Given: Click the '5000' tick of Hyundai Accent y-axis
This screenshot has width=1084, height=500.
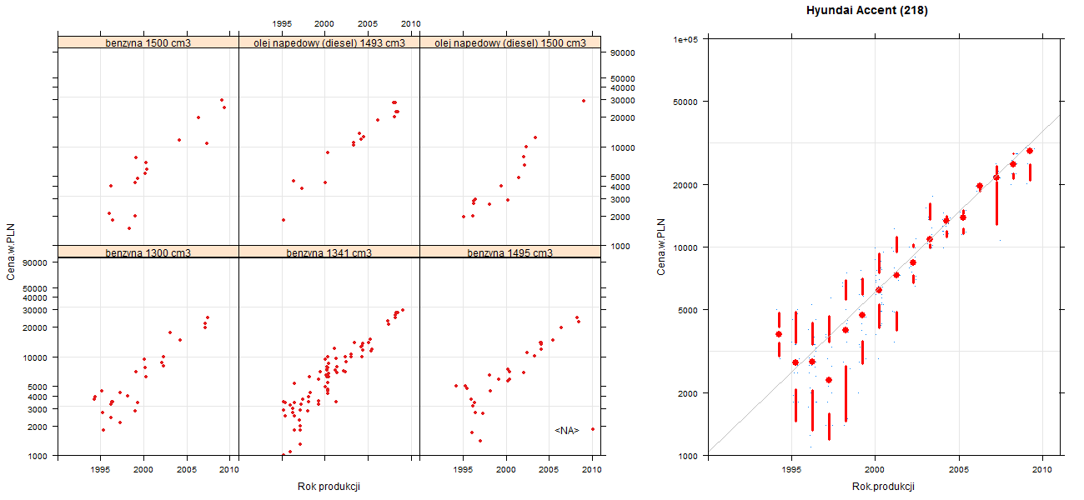Looking at the screenshot, I should (689, 310).
